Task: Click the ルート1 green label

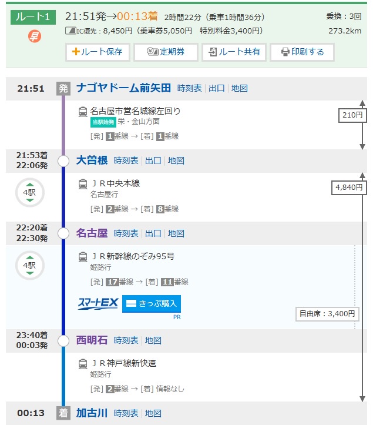Action: click(x=33, y=17)
